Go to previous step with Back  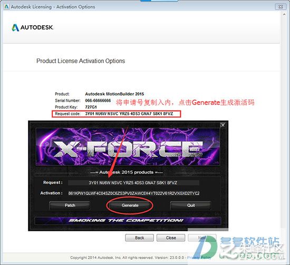139,238
